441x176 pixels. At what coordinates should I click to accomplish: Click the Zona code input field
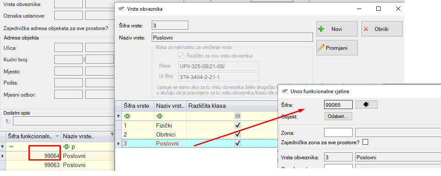point(338,133)
